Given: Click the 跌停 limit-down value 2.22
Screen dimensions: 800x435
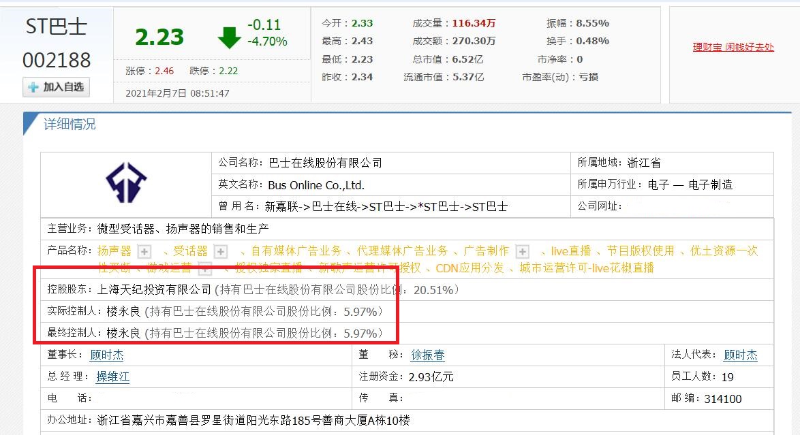Looking at the screenshot, I should click(x=228, y=71).
